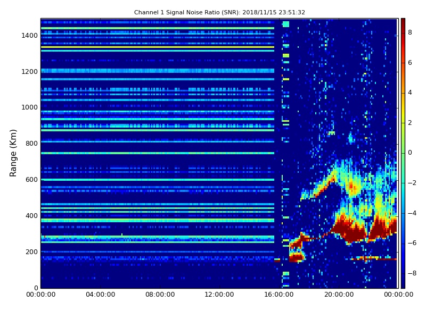Click the 1200 range tick label

(30, 72)
